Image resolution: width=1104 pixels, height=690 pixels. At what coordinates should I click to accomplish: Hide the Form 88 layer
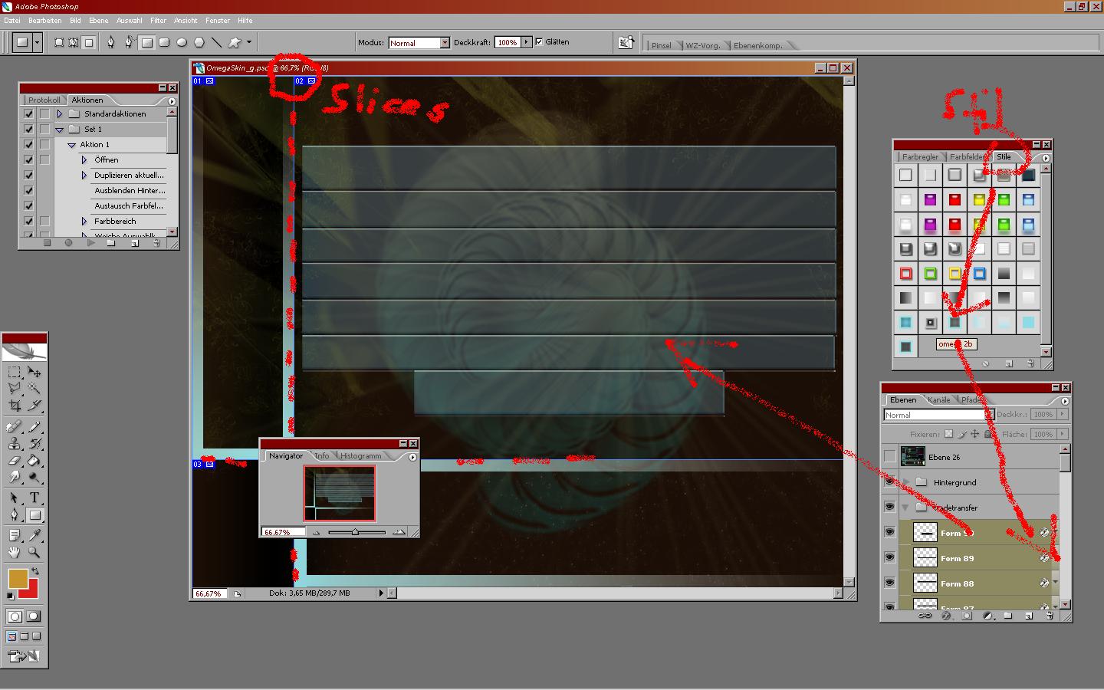pyautogui.click(x=889, y=583)
